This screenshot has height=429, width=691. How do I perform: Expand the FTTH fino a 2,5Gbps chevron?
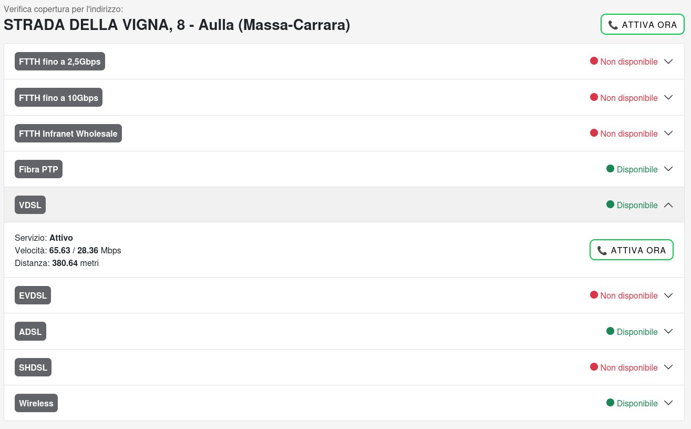pos(668,62)
